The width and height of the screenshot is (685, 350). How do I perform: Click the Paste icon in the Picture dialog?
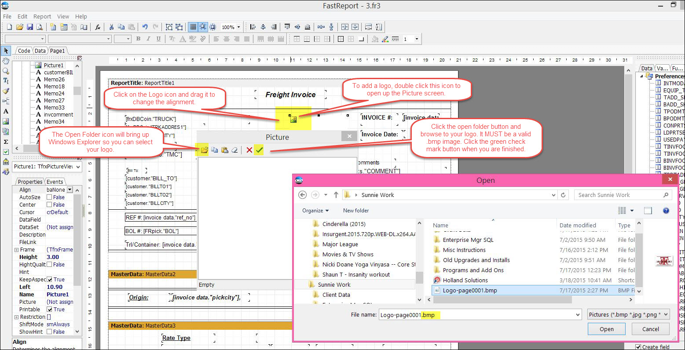(x=224, y=150)
